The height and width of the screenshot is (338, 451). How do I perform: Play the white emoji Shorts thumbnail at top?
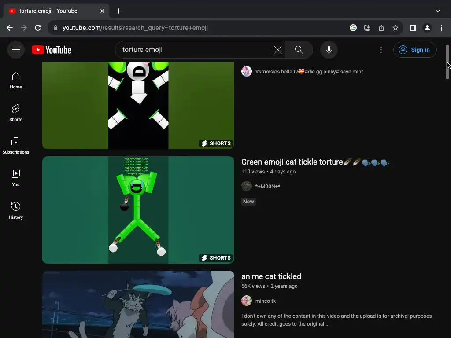[x=138, y=106]
